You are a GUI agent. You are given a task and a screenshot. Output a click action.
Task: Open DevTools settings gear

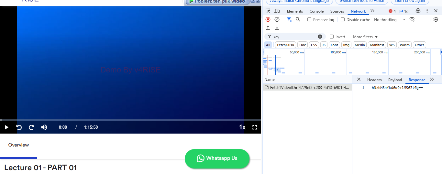418,11
